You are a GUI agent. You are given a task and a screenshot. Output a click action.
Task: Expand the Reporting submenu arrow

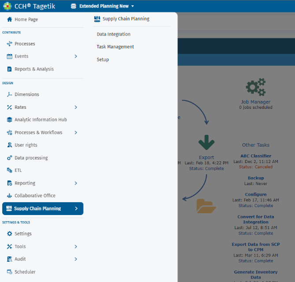click(x=76, y=183)
